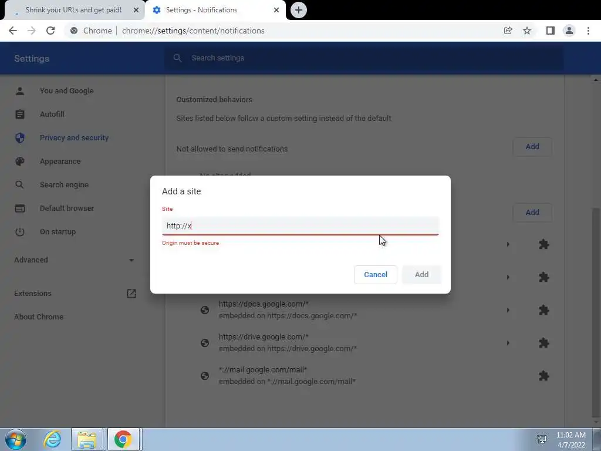
Task: Click extension puzzle icon for drive.google.com
Action: (x=544, y=343)
